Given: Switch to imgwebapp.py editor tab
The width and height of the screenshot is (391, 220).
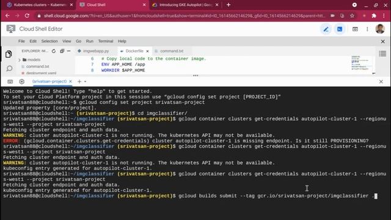Looking at the screenshot, I should click(96, 51).
